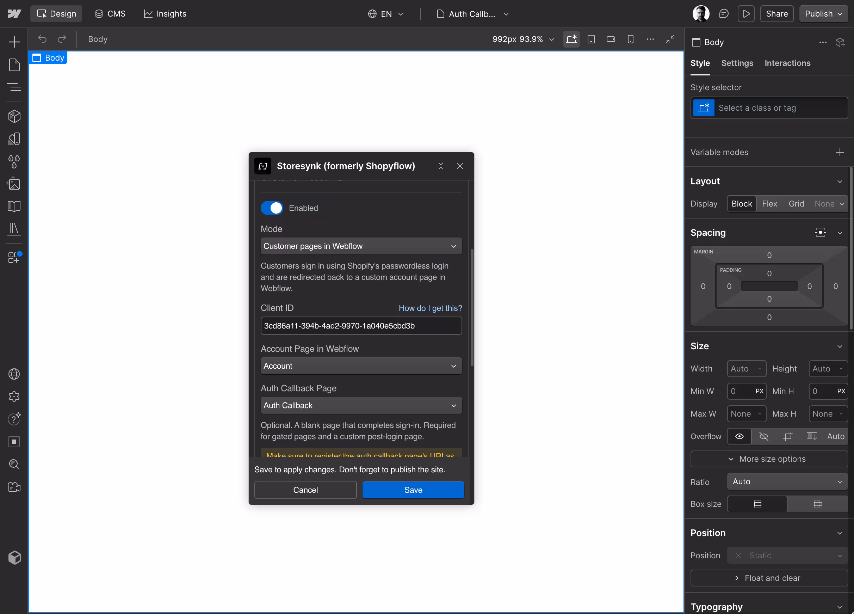Open the Variables droplets icon
Screen dimensions: 854x614
[x=14, y=161]
